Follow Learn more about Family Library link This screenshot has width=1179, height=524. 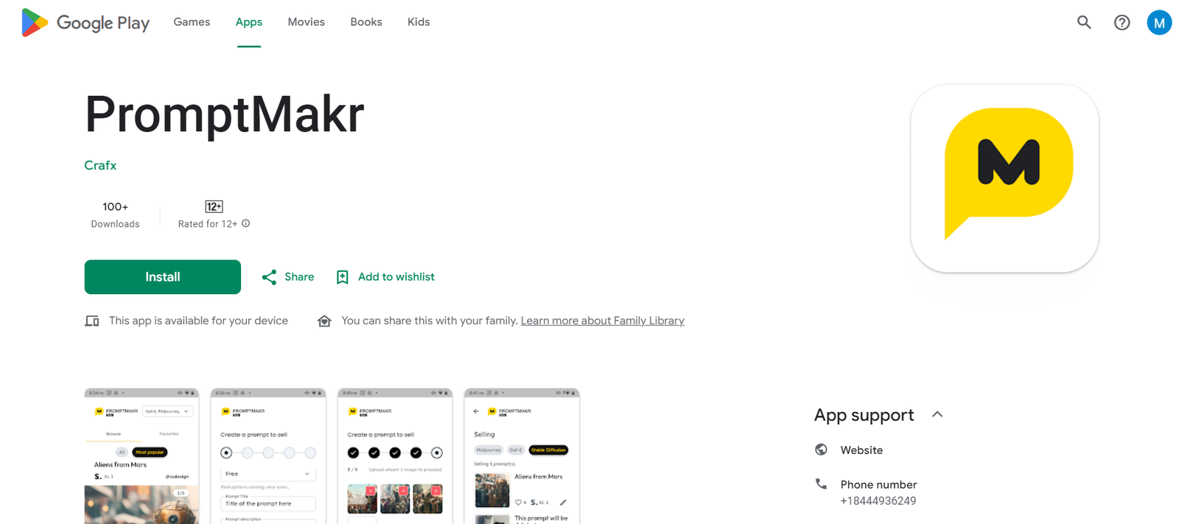click(602, 321)
